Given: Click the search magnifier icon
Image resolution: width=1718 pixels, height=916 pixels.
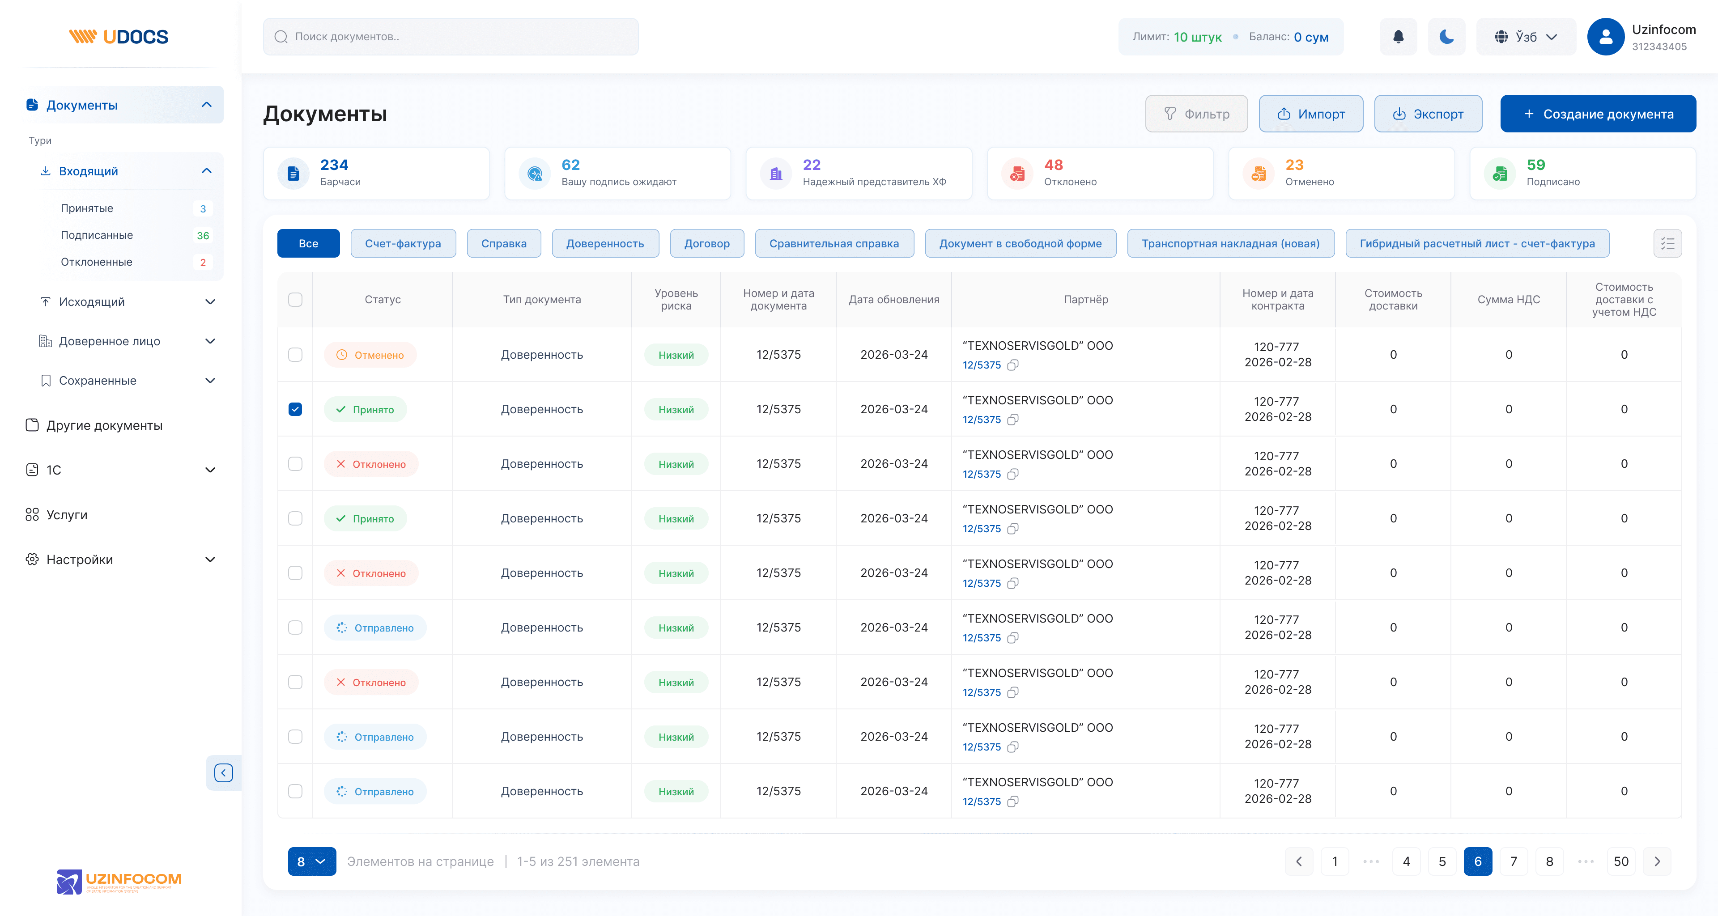Looking at the screenshot, I should 281,37.
